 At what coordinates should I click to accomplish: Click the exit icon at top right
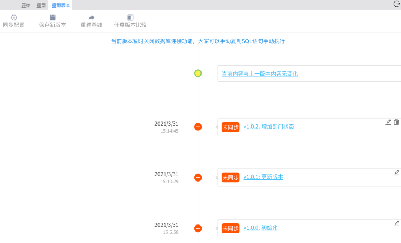397,4
